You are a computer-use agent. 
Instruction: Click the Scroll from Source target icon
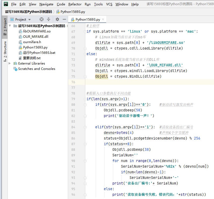41,19
